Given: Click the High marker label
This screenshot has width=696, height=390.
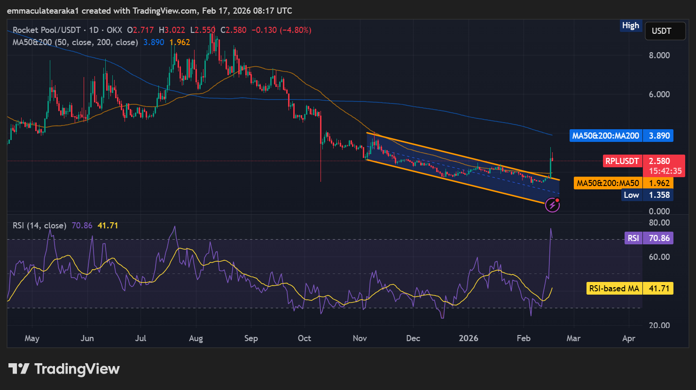Looking at the screenshot, I should tap(630, 26).
